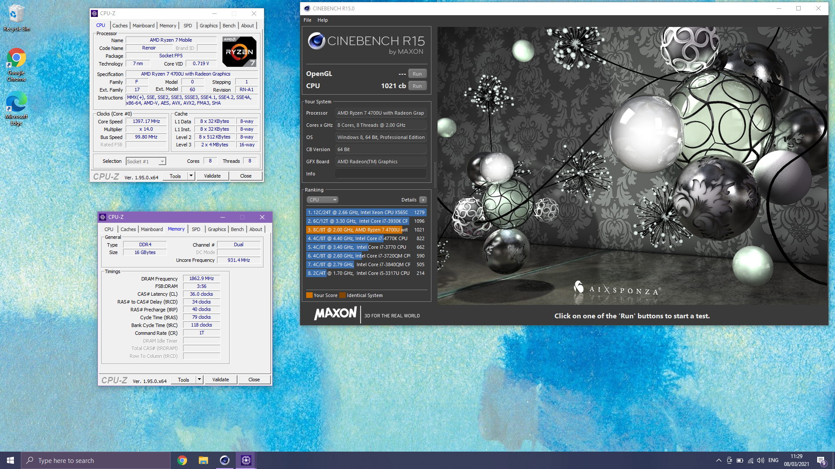Select ranking row Intel Xeon X5650

[366, 212]
